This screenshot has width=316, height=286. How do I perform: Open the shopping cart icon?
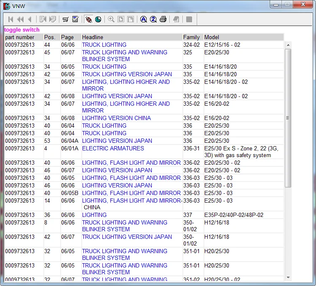65,19
